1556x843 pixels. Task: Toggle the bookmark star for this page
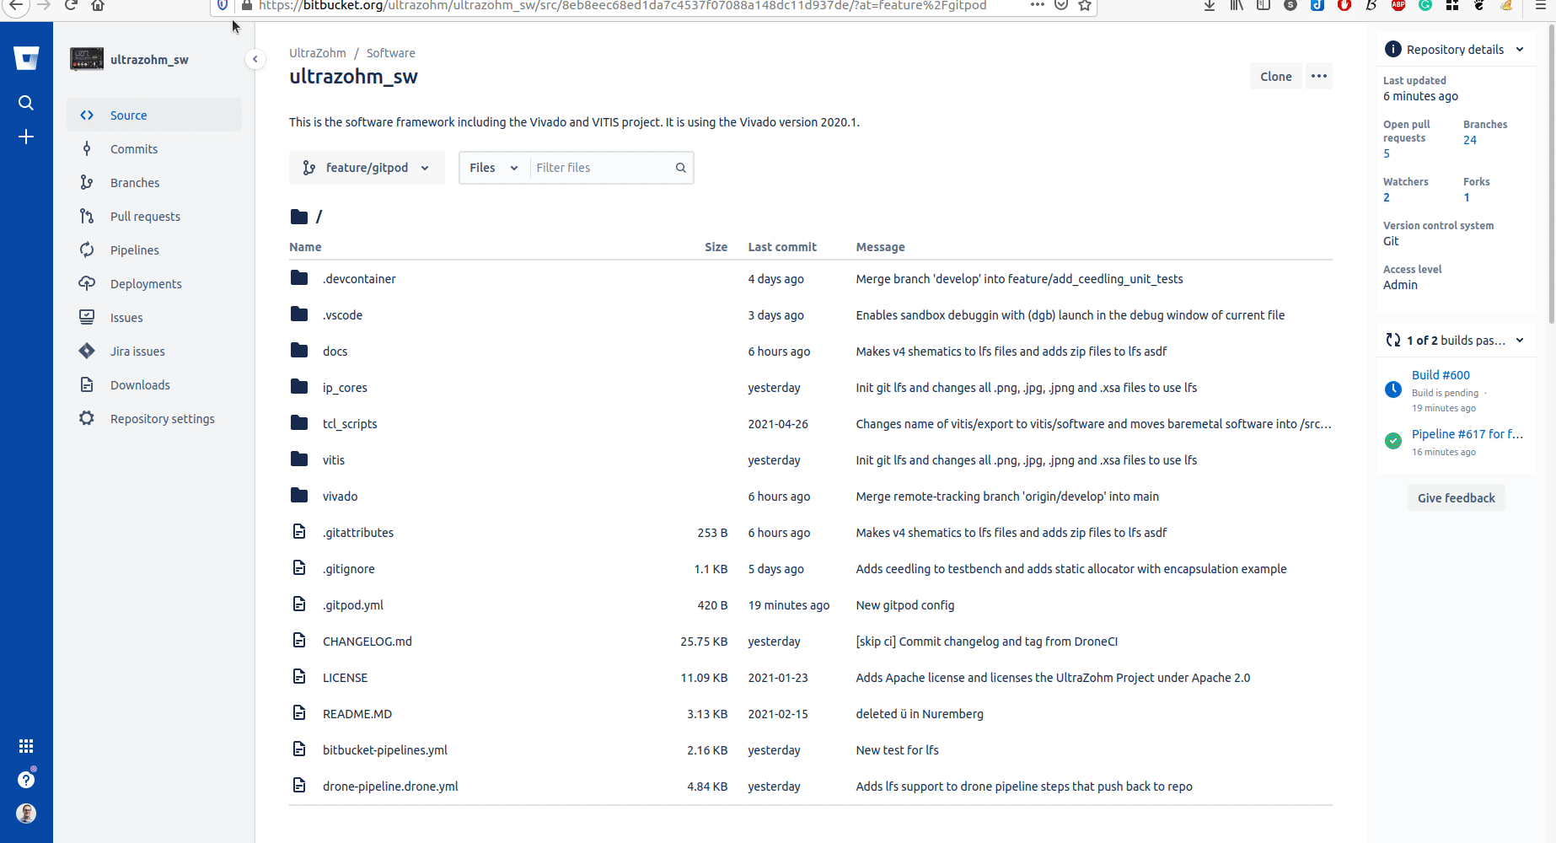(x=1085, y=6)
